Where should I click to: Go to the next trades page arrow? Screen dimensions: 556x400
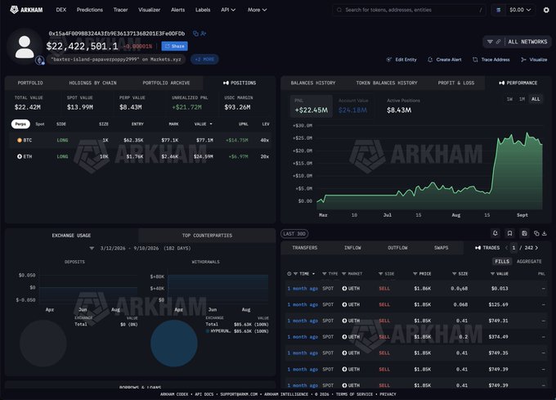(536, 248)
